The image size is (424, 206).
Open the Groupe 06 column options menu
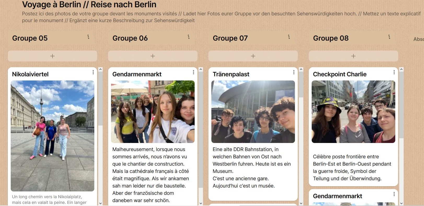pyautogui.click(x=189, y=37)
